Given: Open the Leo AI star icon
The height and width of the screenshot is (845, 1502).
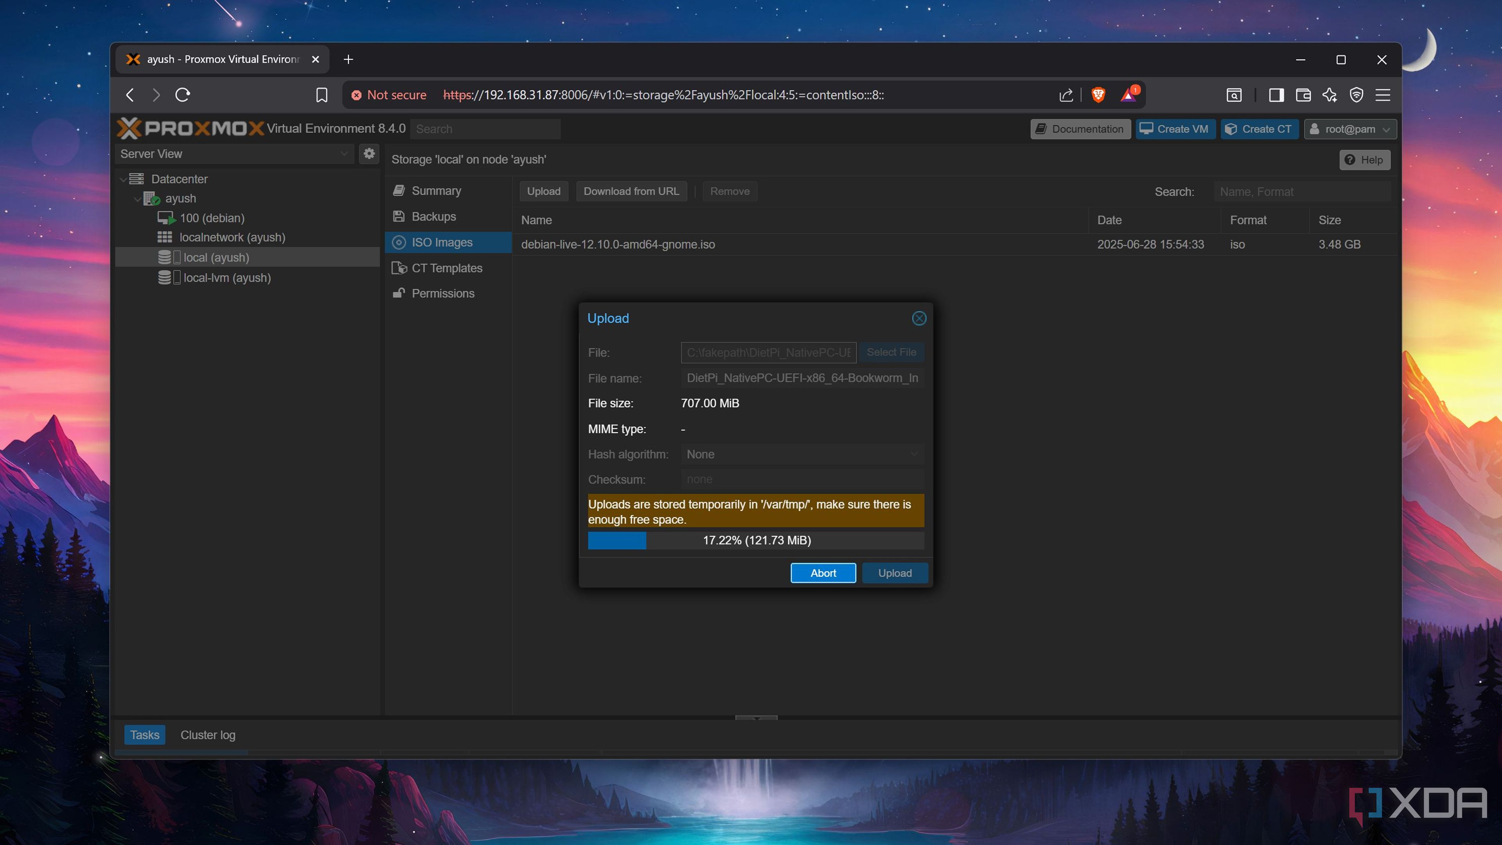Looking at the screenshot, I should coord(1330,95).
